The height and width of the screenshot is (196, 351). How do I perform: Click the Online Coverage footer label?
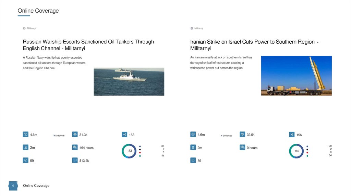pyautogui.click(x=36, y=185)
